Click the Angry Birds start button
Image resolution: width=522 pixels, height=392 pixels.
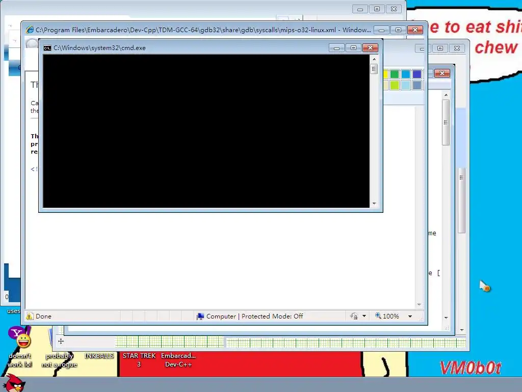click(x=14, y=383)
